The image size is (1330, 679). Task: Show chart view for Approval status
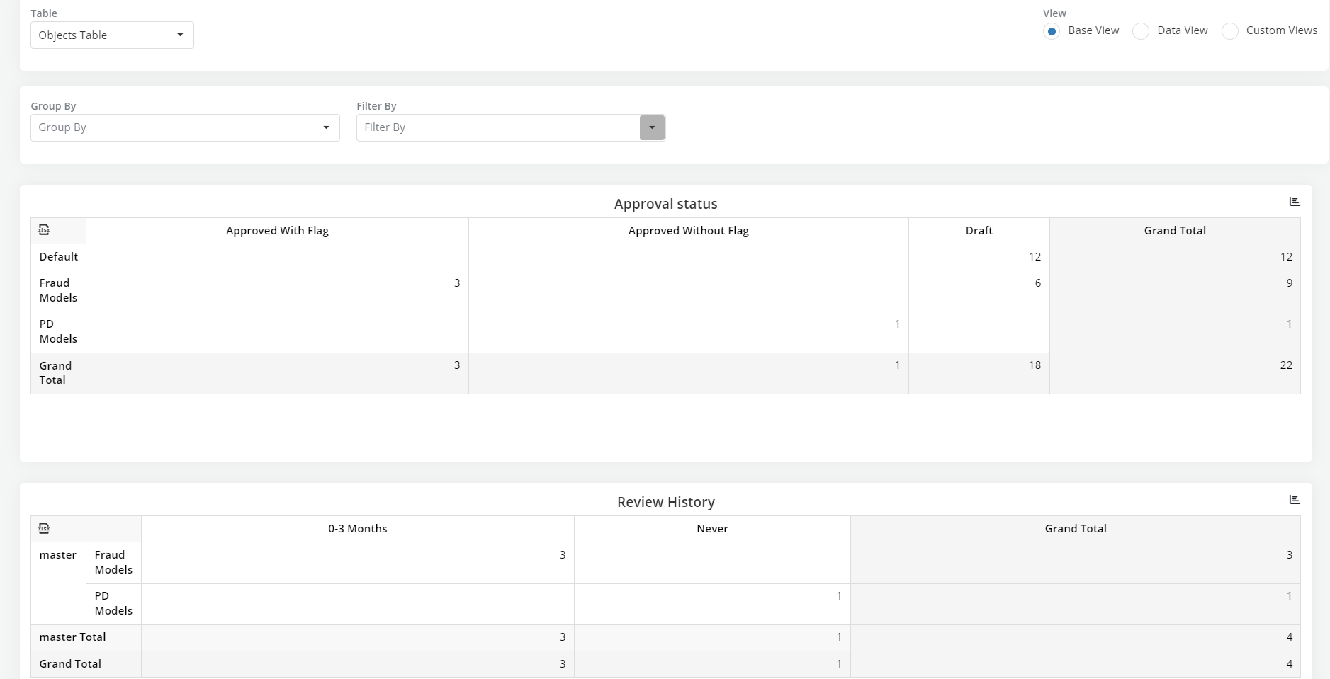(1294, 202)
